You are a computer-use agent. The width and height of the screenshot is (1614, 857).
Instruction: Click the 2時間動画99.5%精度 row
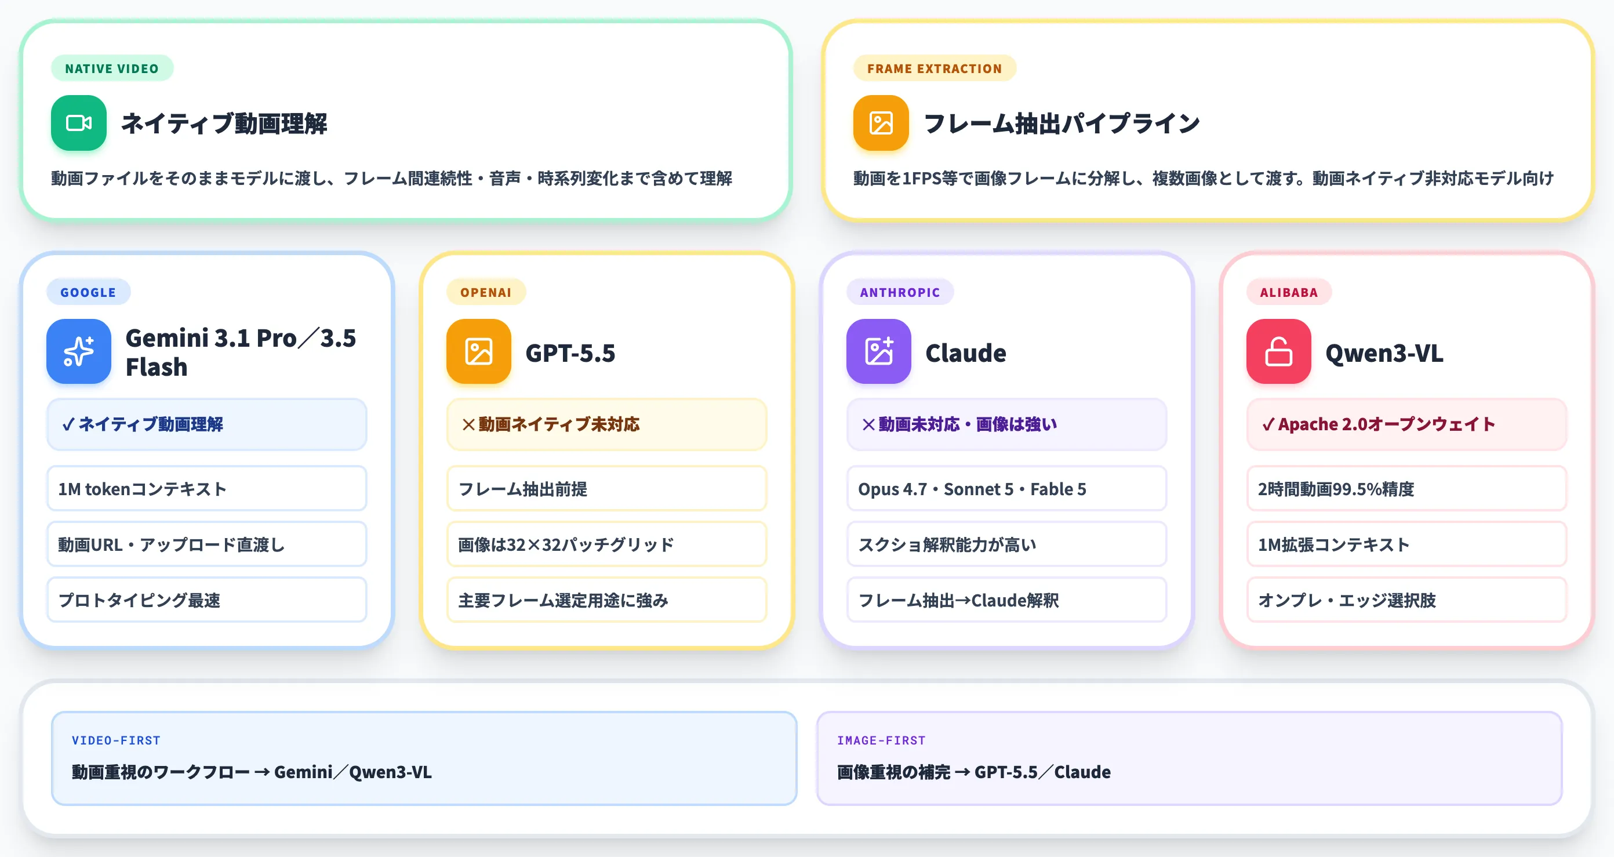1406,489
